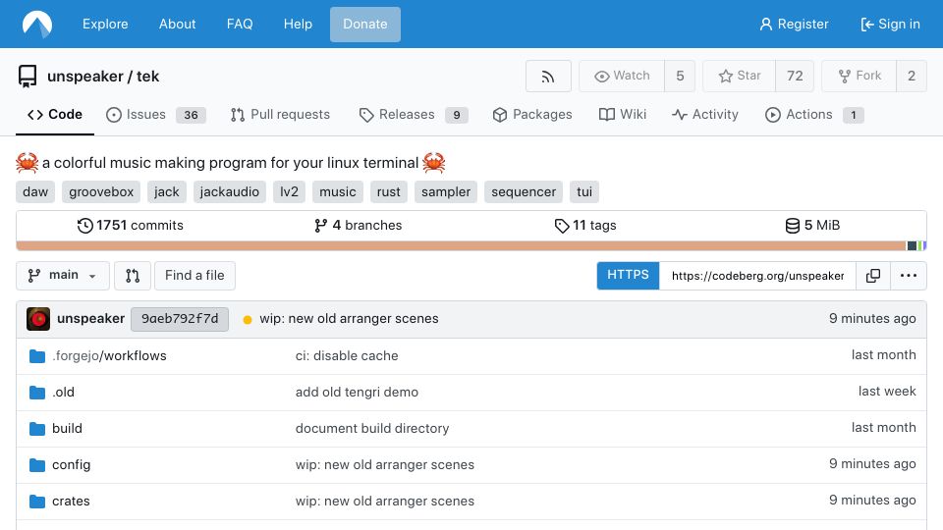The width and height of the screenshot is (943, 530).
Task: Open the Packages tab
Action: click(x=532, y=114)
